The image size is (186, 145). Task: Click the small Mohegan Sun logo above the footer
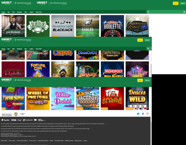click(x=23, y=114)
